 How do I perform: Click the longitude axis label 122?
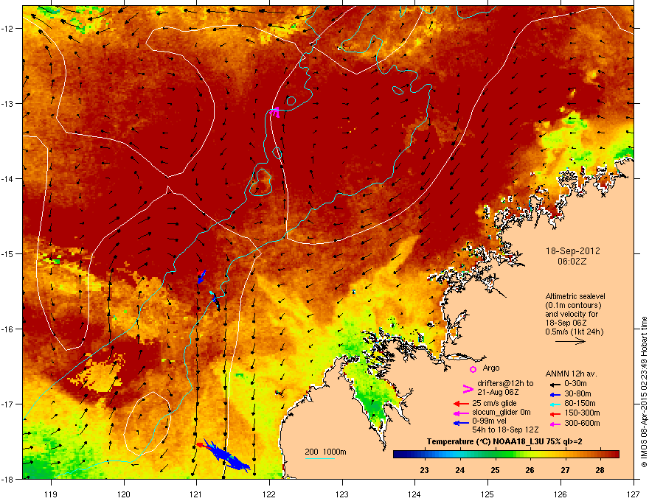coord(269,494)
